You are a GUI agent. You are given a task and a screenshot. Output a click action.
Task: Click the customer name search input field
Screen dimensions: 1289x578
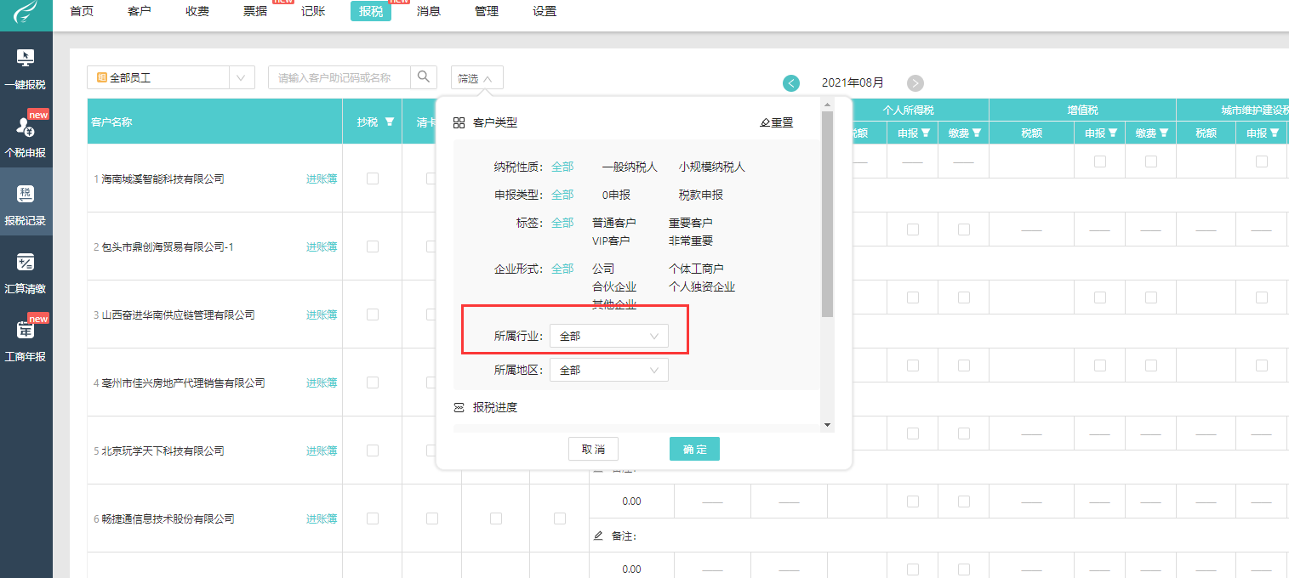point(340,77)
